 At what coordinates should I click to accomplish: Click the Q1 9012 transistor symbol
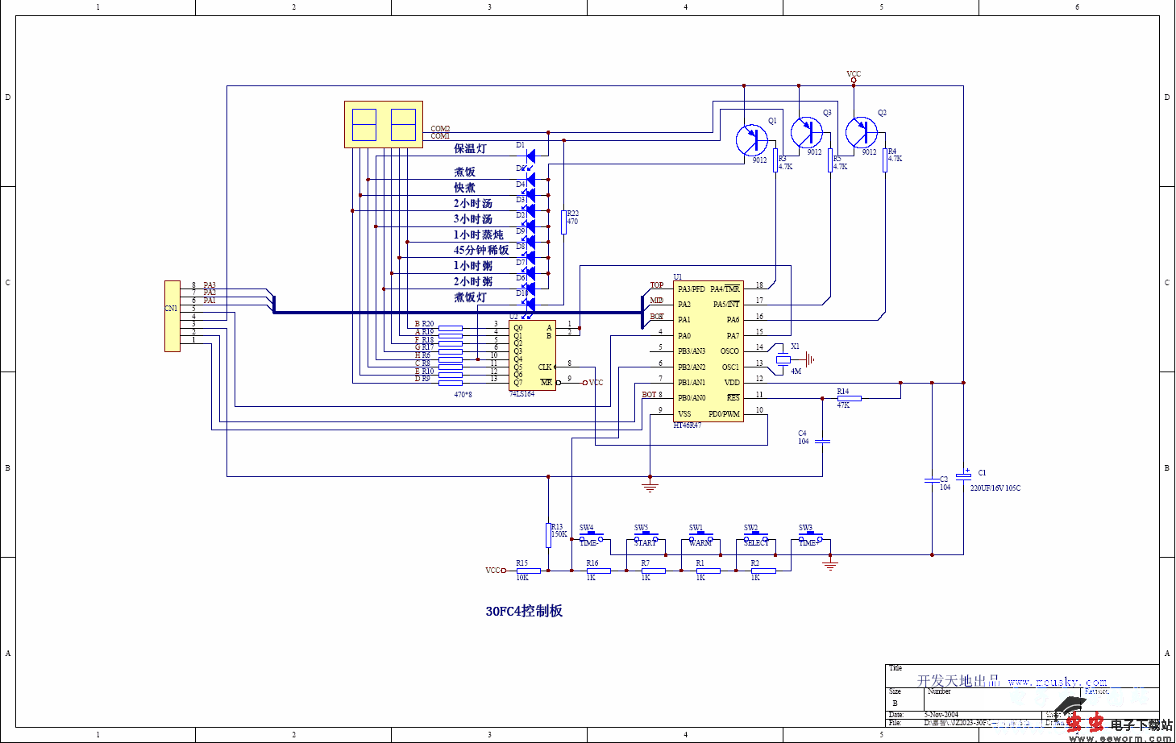coord(751,140)
